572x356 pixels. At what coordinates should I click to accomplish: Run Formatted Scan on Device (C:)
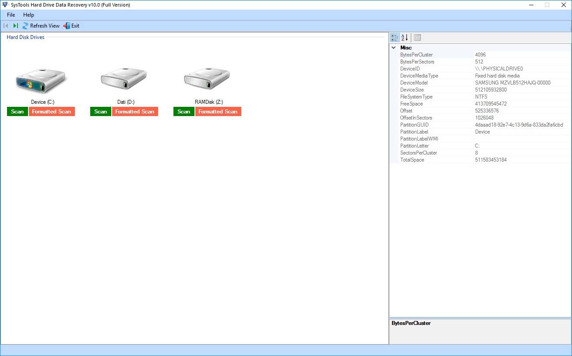[x=52, y=112]
